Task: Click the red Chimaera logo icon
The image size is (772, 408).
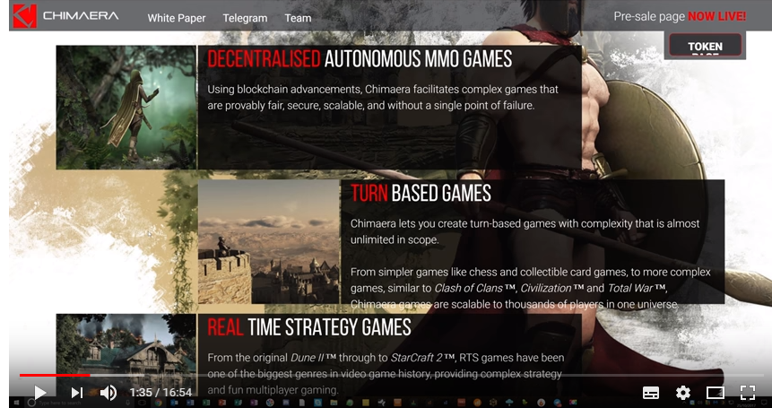Action: [x=24, y=16]
